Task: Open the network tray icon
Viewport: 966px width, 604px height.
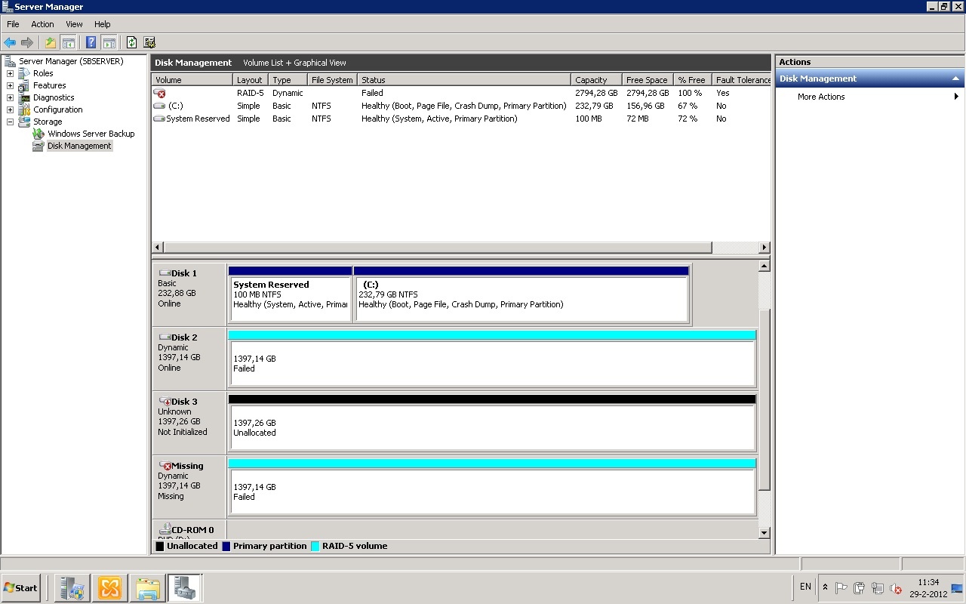Action: (877, 587)
